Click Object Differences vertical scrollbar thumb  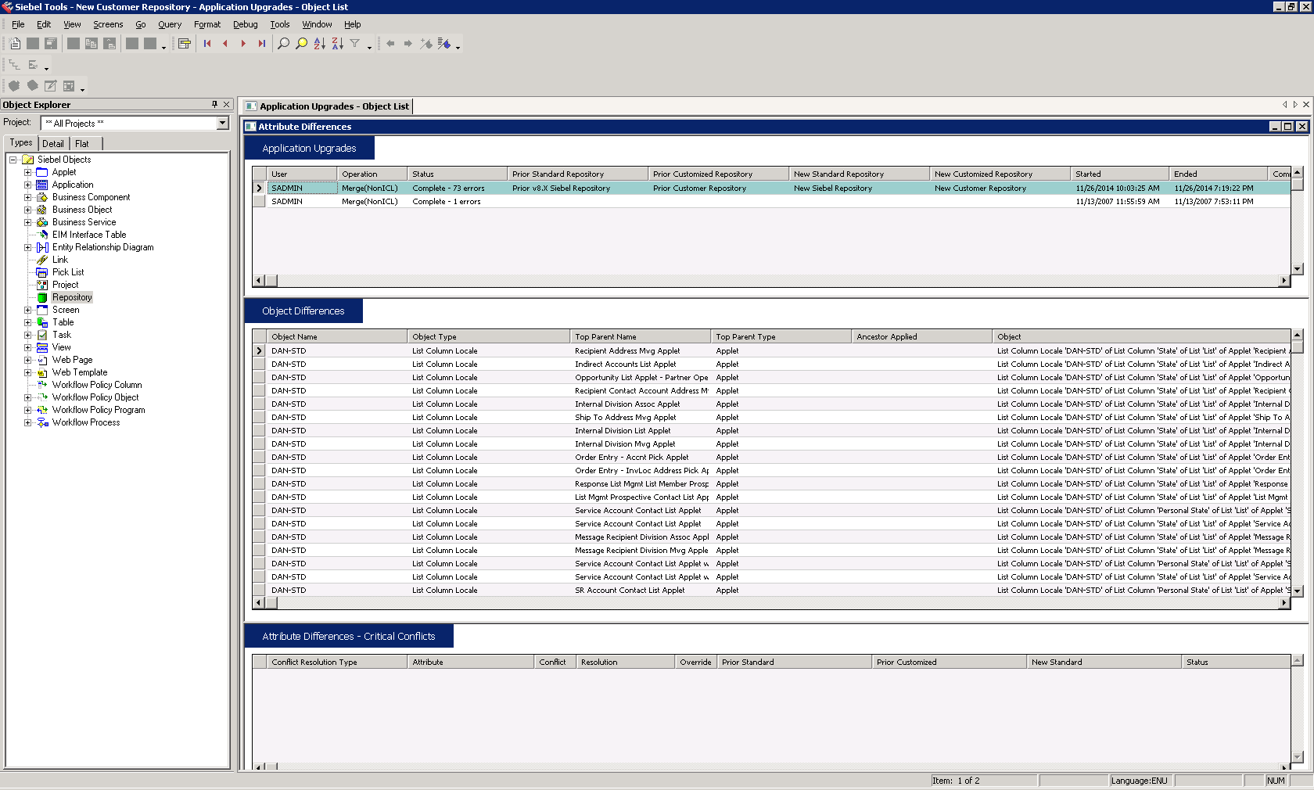[x=1297, y=346]
